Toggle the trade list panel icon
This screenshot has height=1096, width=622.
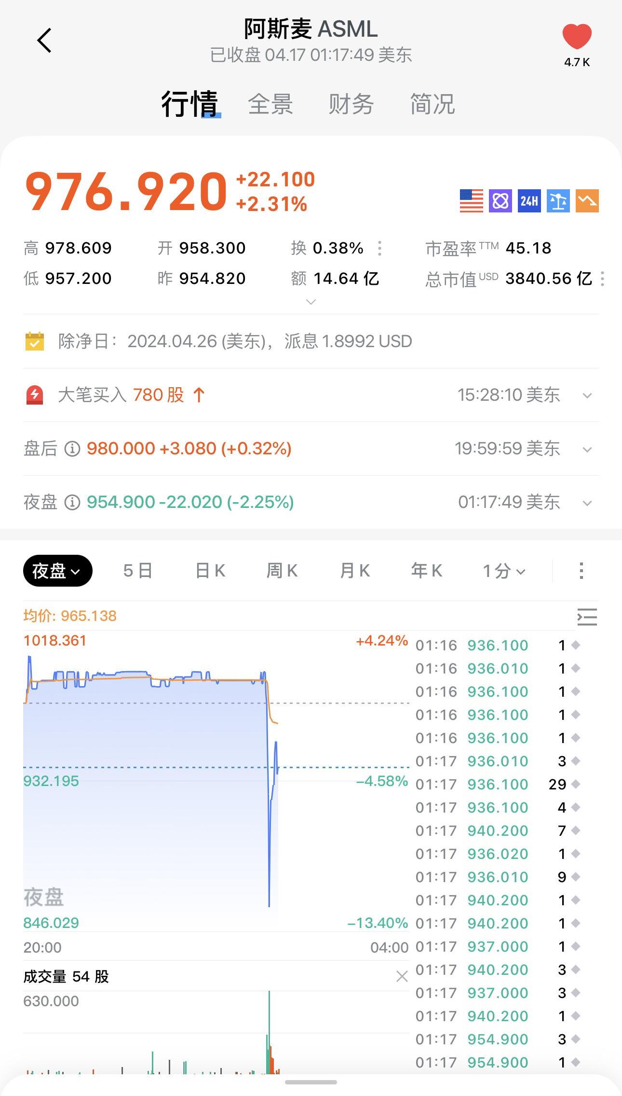coord(587,617)
